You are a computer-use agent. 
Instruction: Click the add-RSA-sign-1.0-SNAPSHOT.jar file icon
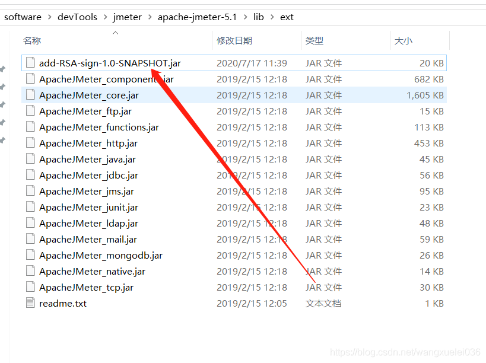click(x=30, y=63)
